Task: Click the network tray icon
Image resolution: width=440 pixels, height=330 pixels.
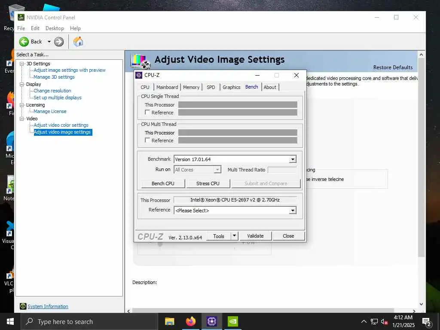Action: pyautogui.click(x=374, y=321)
